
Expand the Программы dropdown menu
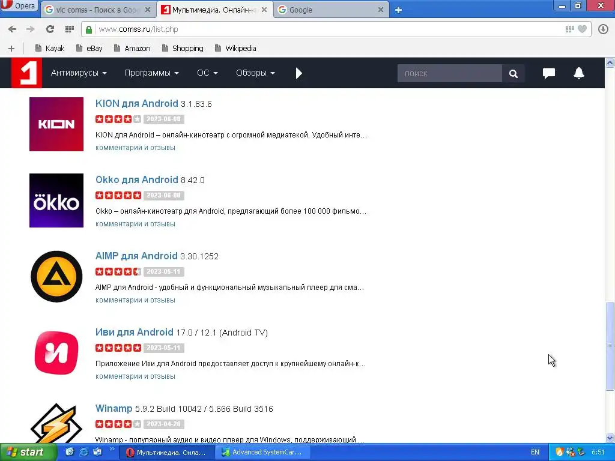[152, 73]
